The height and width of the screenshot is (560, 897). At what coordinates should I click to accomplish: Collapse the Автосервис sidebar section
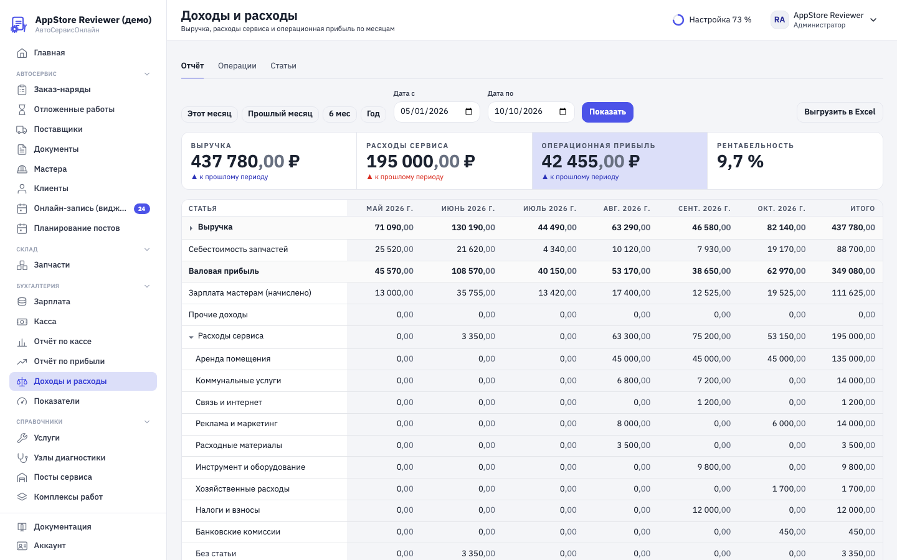(147, 74)
